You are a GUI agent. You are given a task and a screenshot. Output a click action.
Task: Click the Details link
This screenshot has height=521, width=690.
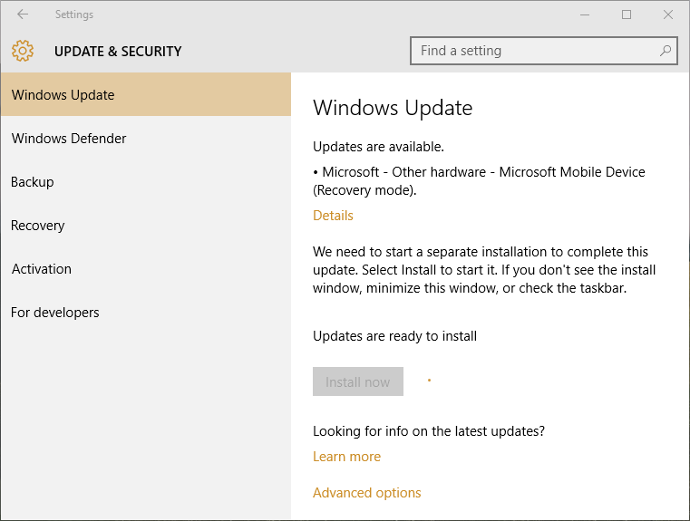tap(333, 216)
